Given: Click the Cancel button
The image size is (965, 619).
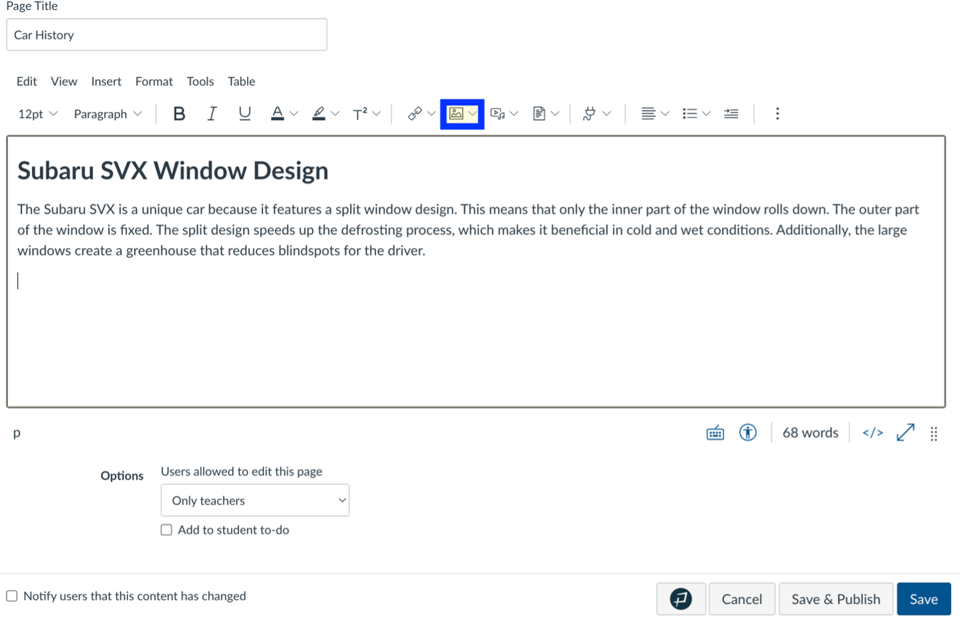Looking at the screenshot, I should click(742, 599).
